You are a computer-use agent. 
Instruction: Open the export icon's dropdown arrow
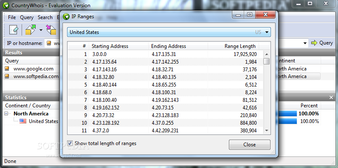pyautogui.click(x=41, y=30)
